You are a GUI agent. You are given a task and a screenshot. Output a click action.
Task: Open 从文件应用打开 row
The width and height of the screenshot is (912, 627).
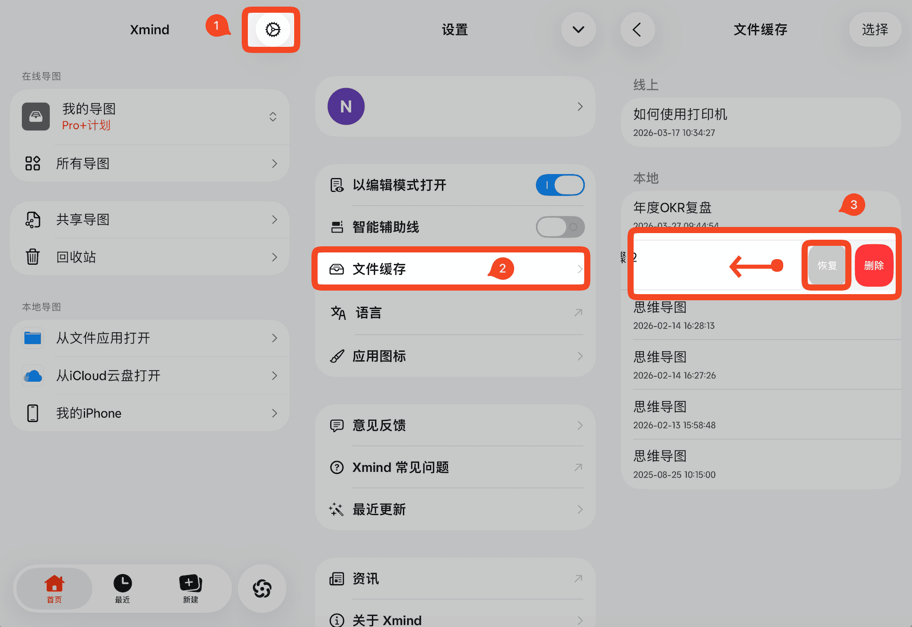(150, 338)
